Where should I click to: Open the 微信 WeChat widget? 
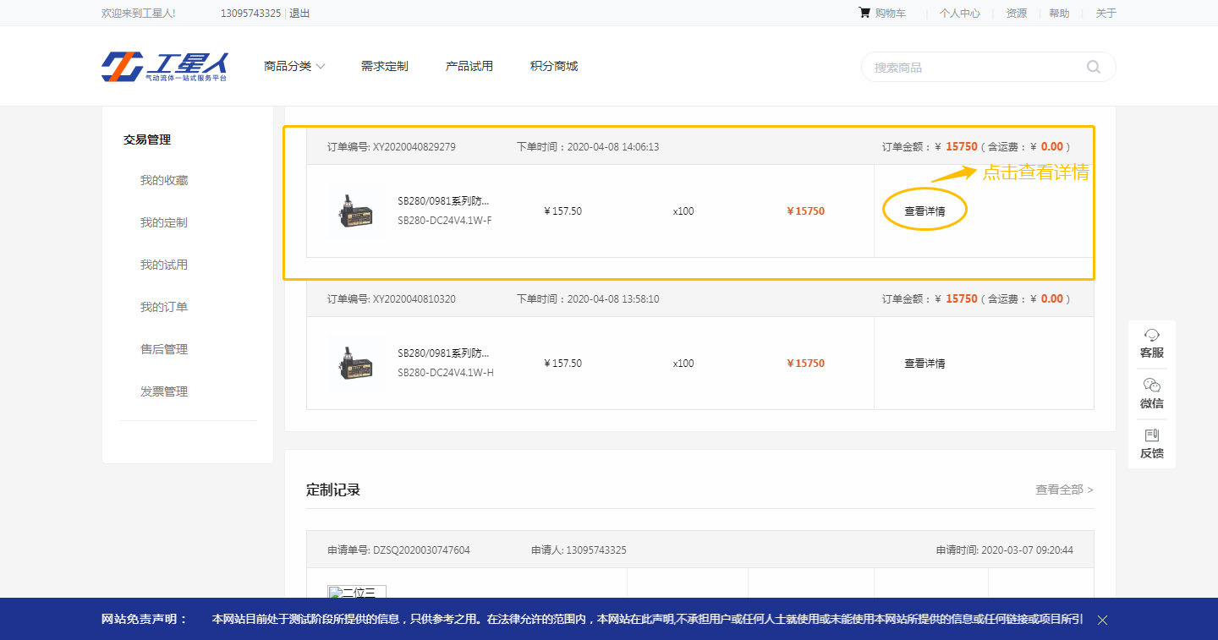(x=1151, y=394)
